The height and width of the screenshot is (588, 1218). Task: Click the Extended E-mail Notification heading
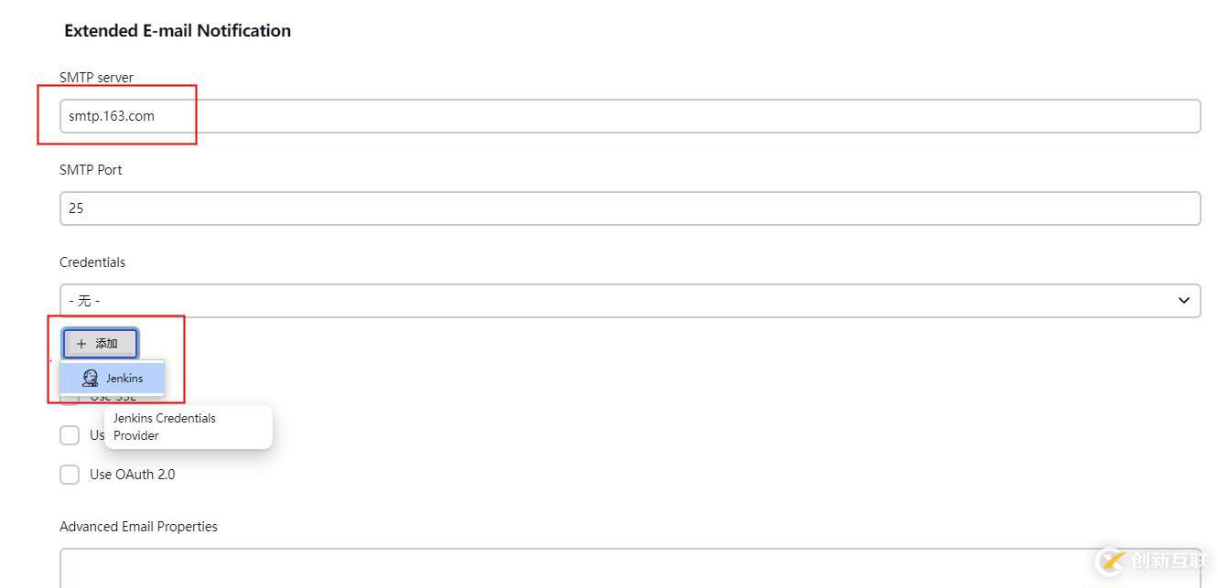coord(178,31)
